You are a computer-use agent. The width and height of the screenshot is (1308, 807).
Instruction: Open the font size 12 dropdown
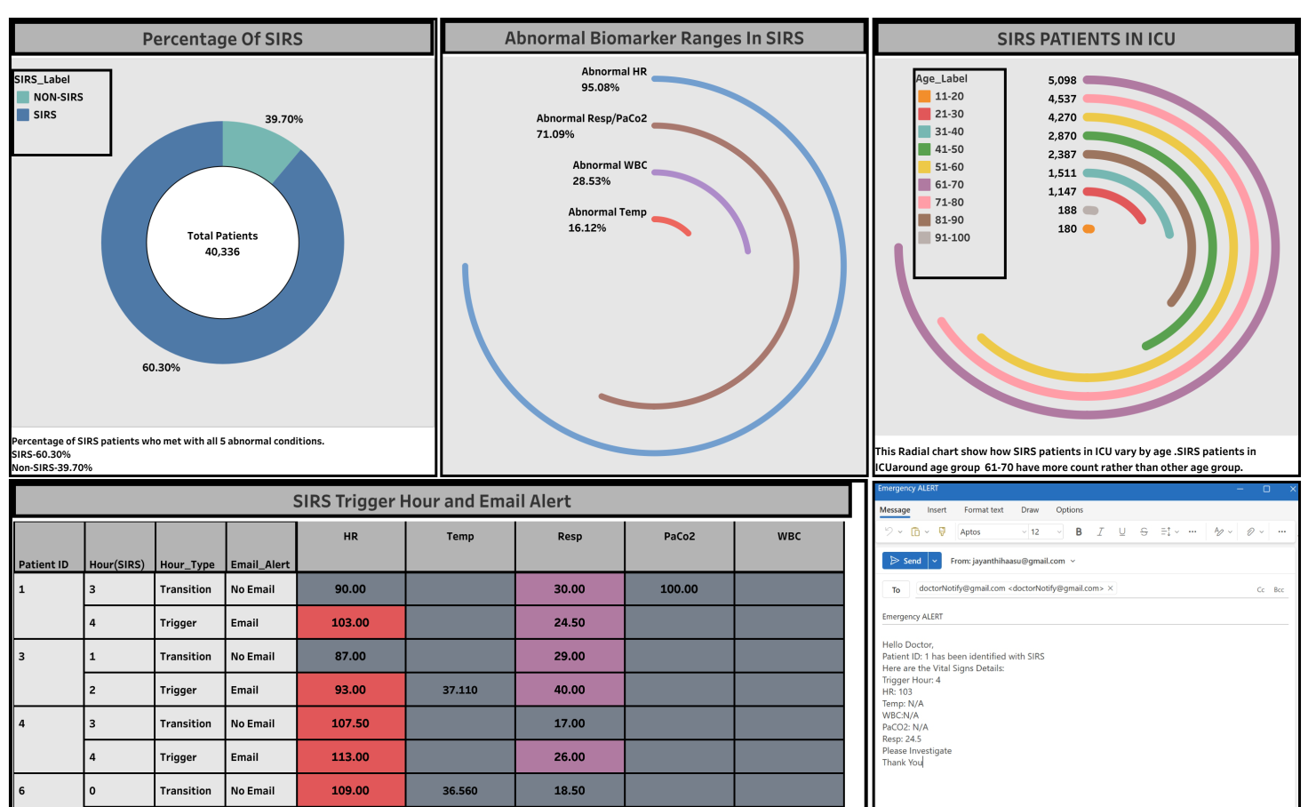pos(1046,531)
